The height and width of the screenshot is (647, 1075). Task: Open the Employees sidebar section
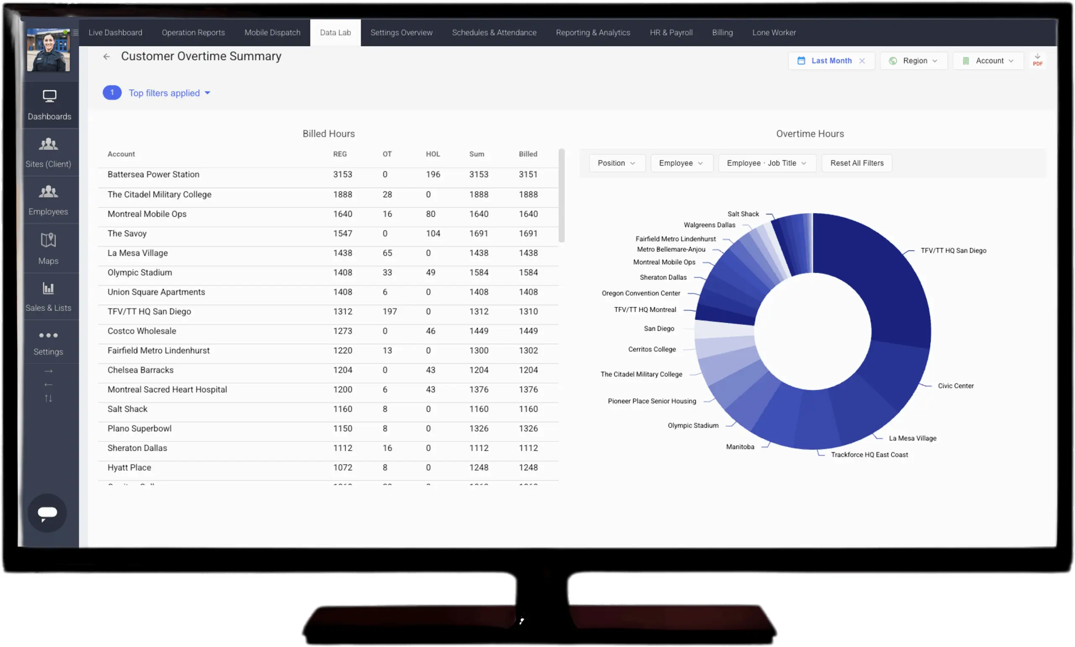coord(48,200)
